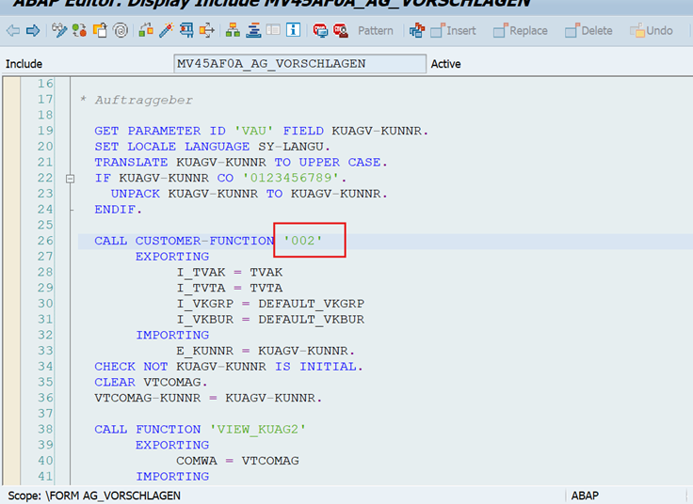The width and height of the screenshot is (693, 504).
Task: Switch Display/Change mode (glasses and pencil icon)
Action: 59,30
